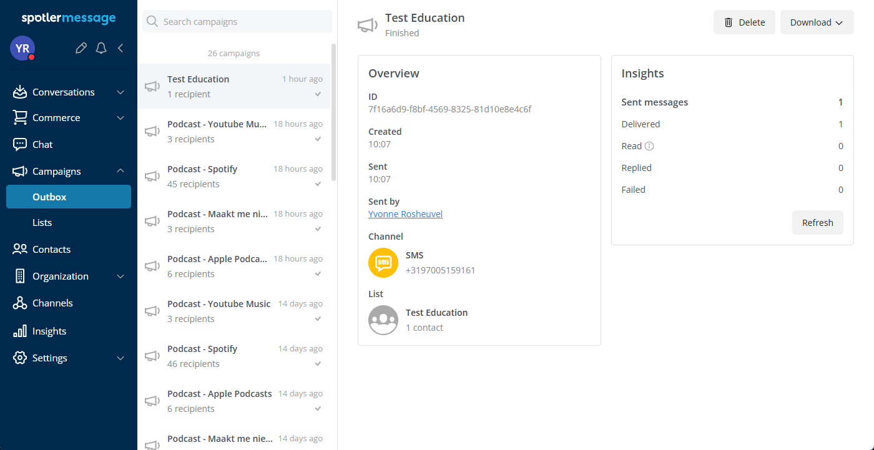The image size is (874, 450).
Task: Click the pencil compose icon
Action: click(x=81, y=48)
